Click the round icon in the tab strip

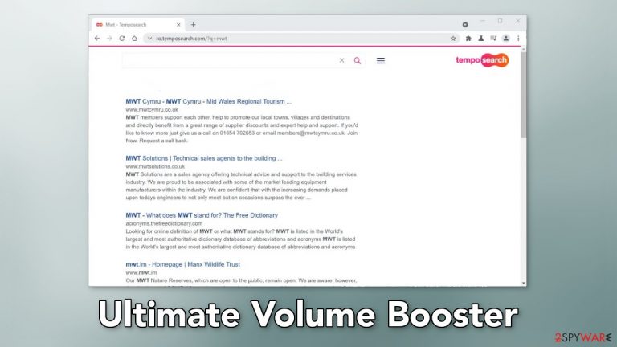tap(465, 24)
